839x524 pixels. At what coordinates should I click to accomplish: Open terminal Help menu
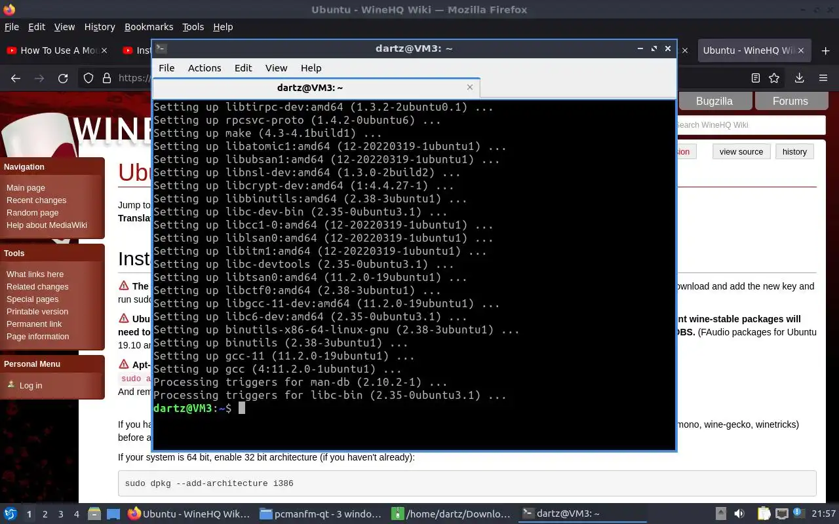point(311,68)
